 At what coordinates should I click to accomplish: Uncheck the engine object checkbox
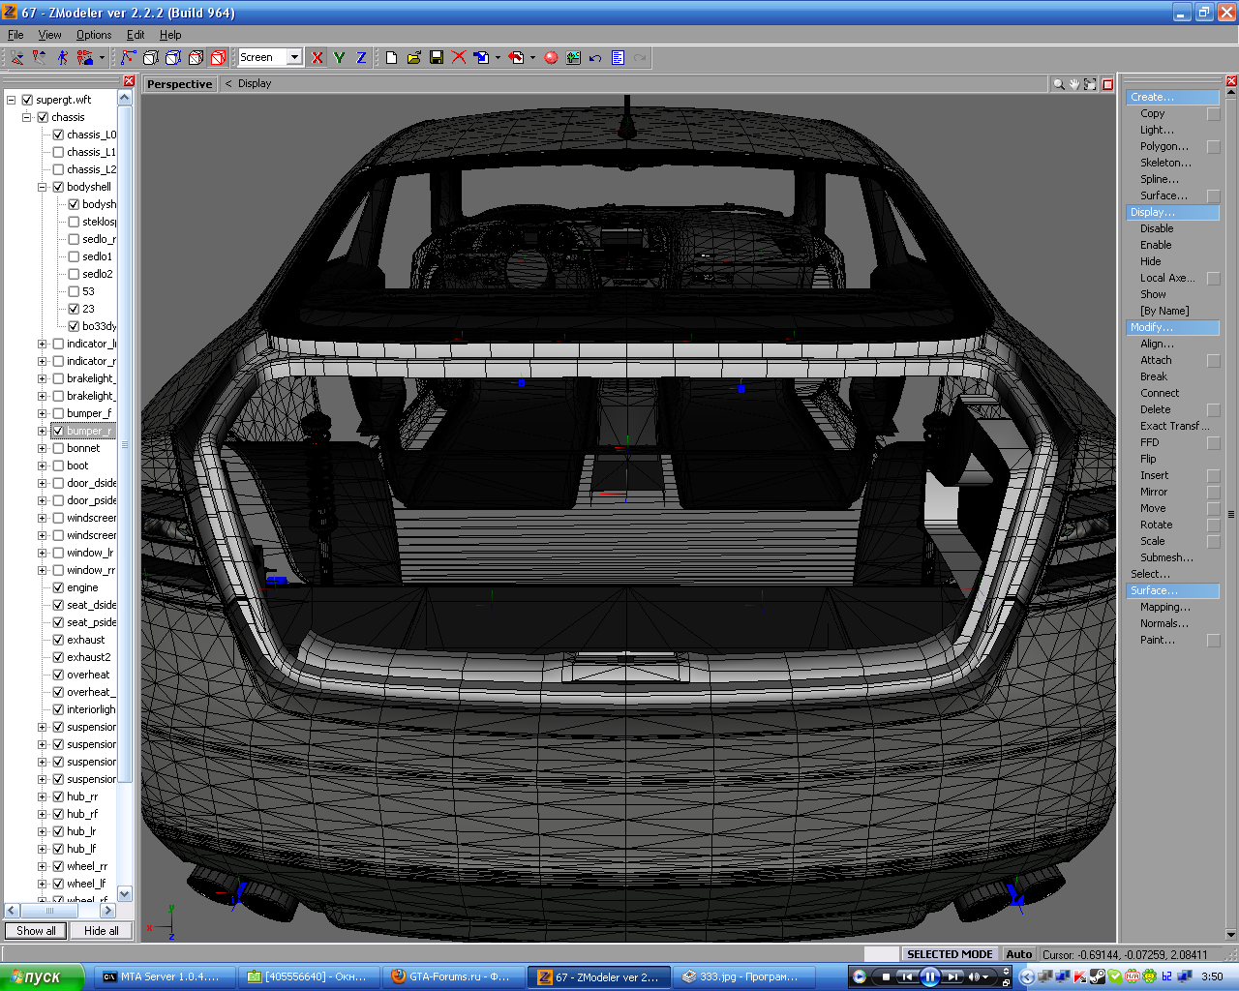coord(58,587)
